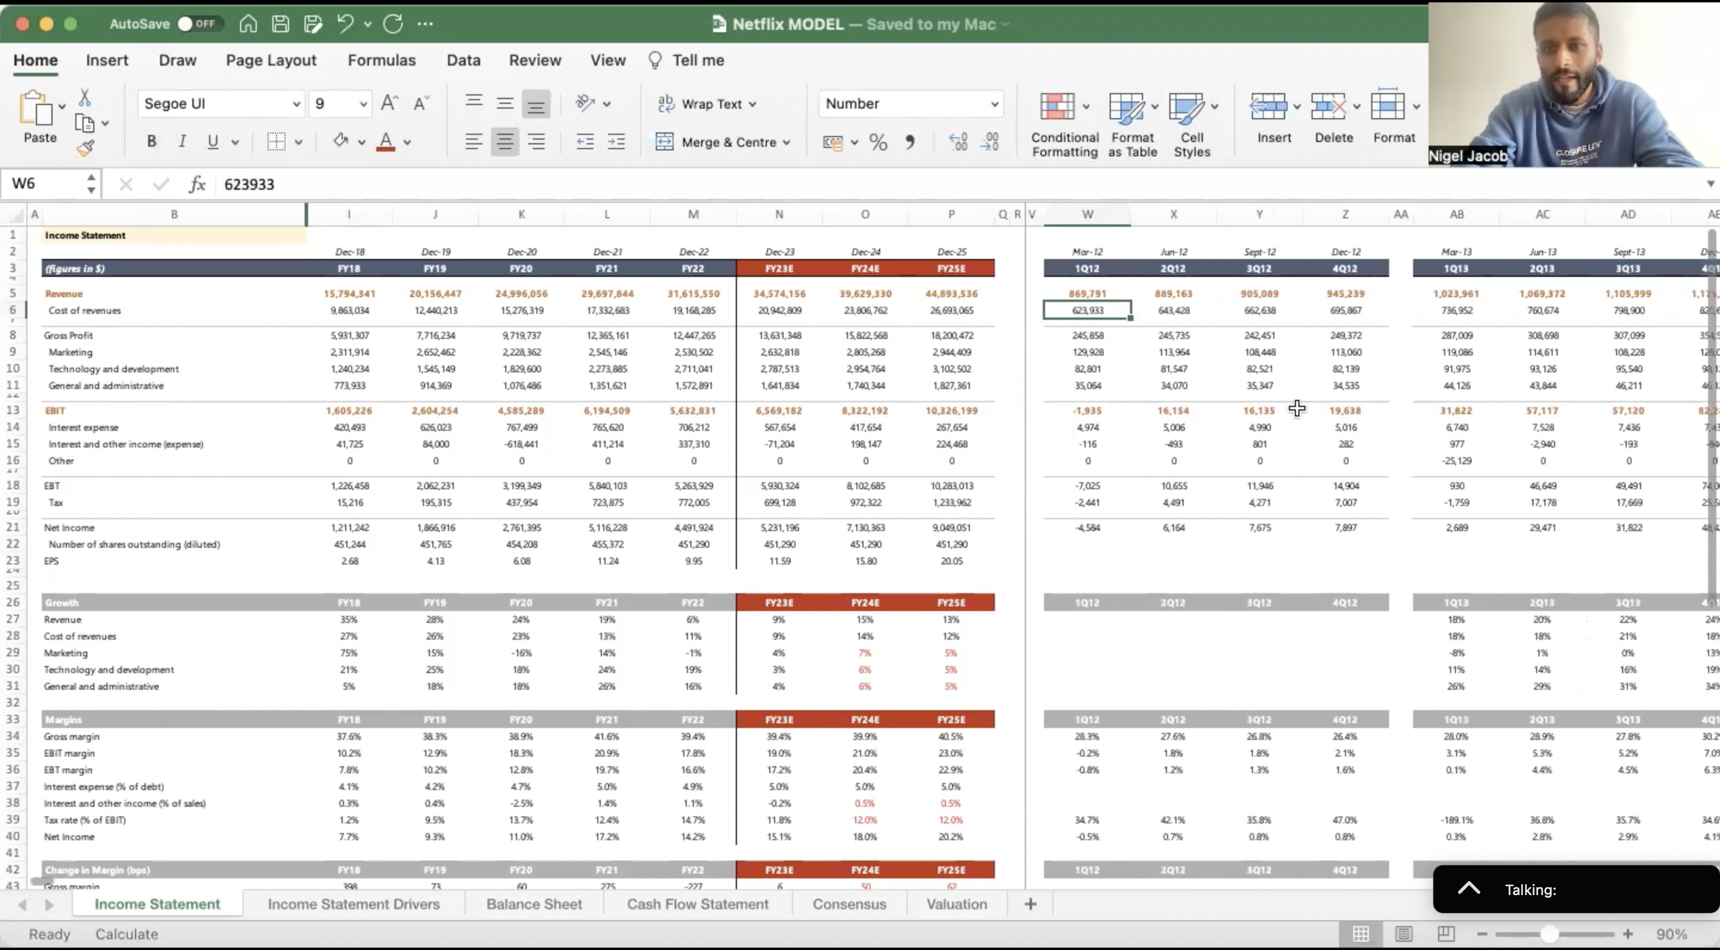
Task: Click the Middle Align icon
Action: [505, 103]
